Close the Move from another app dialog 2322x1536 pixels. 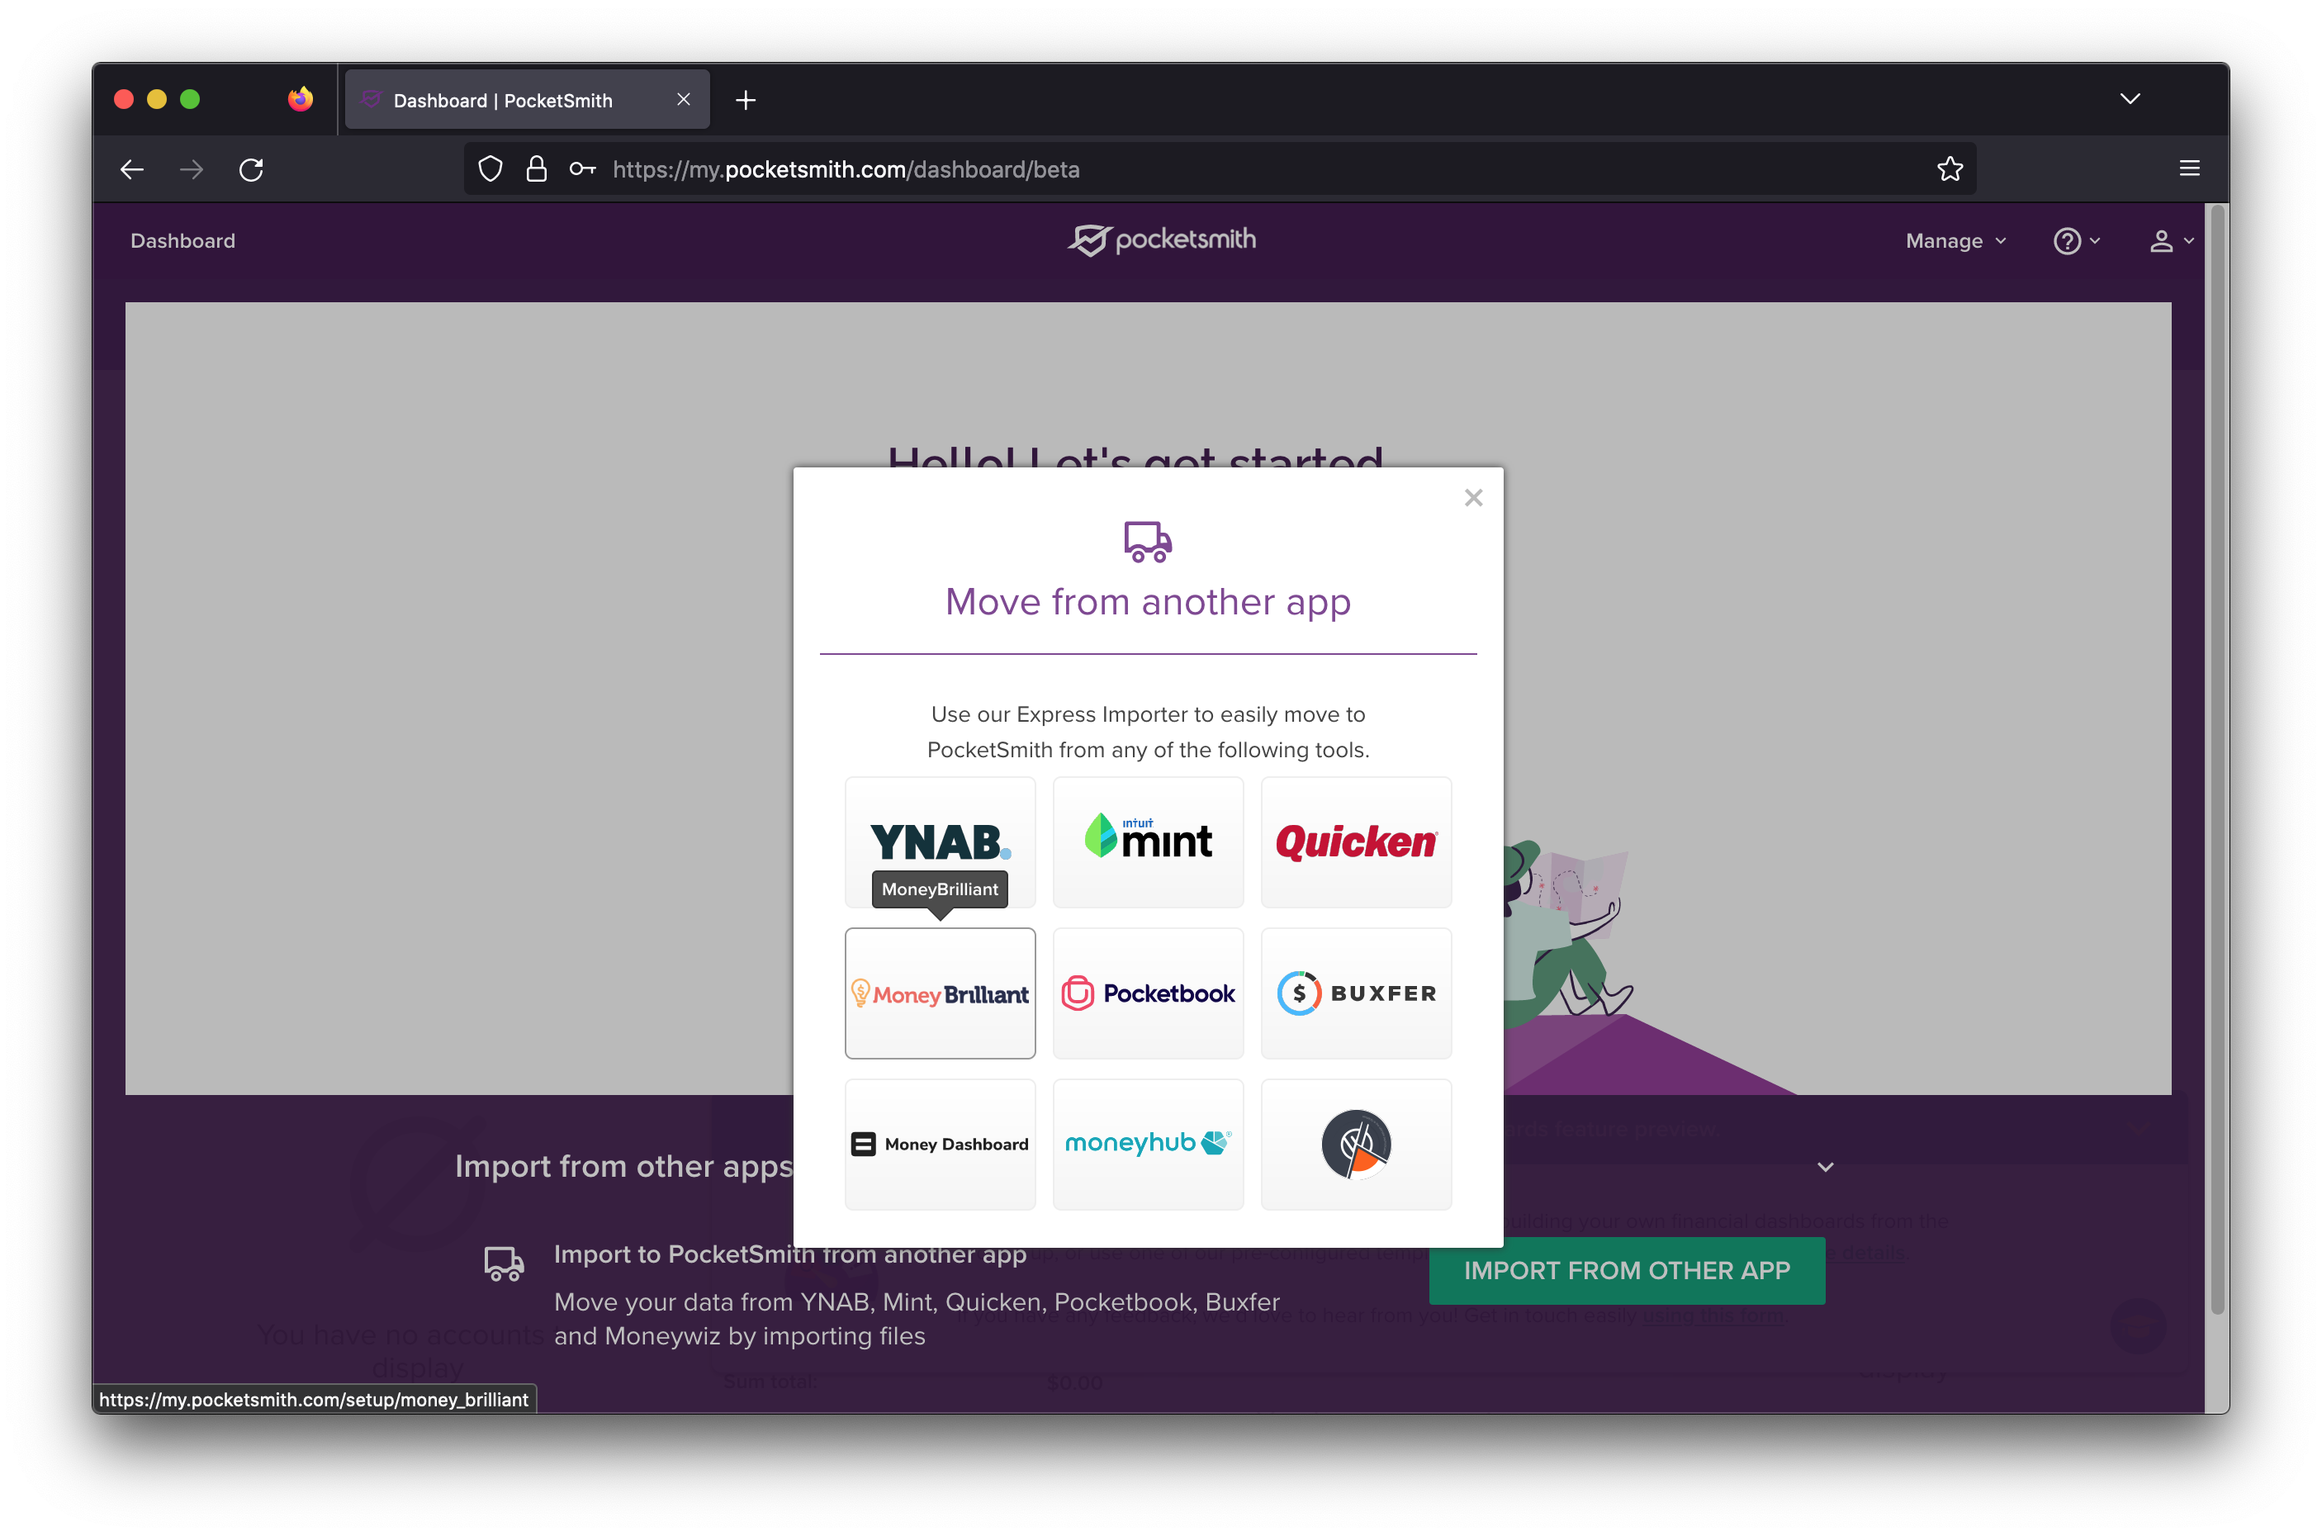(1473, 498)
